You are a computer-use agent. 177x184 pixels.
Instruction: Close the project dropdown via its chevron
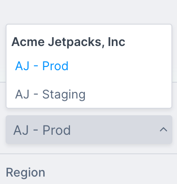(163, 130)
